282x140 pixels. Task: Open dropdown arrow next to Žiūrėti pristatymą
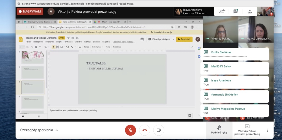coord(173,39)
